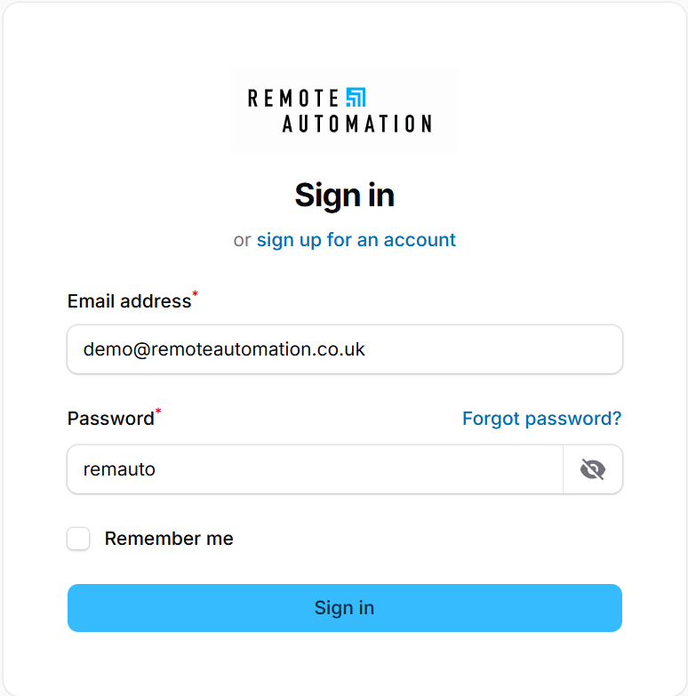Viewport: 688px width, 696px height.
Task: Enable the Remember me checkbox
Action: click(79, 539)
